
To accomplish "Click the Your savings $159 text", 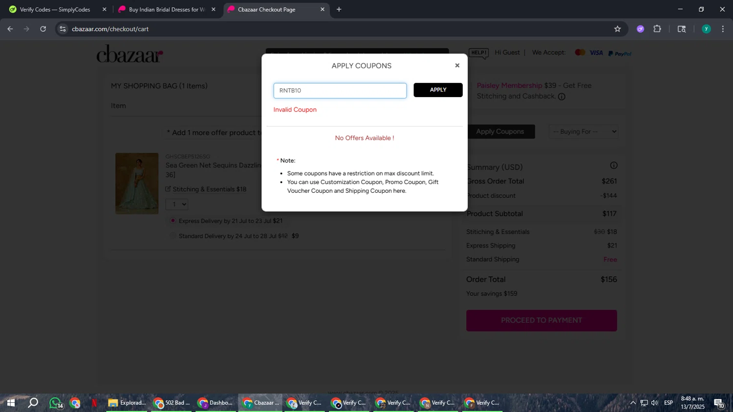I will [x=492, y=293].
